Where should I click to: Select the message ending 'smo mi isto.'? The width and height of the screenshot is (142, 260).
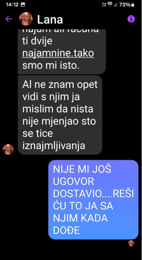(62, 52)
